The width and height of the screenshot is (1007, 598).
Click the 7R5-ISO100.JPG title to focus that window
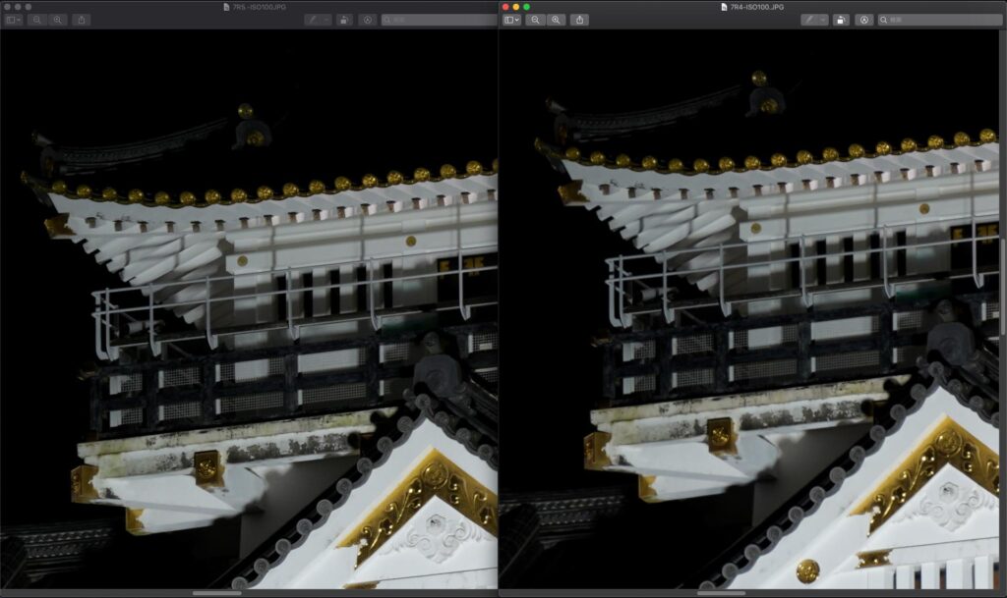[x=253, y=7]
